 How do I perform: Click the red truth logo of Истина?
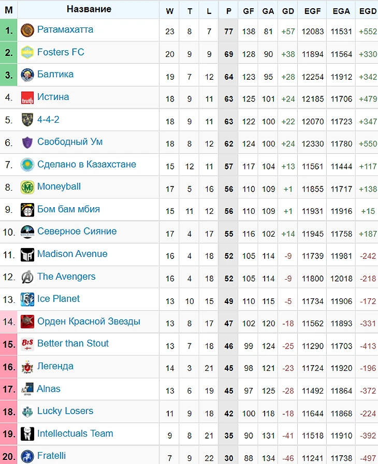click(x=27, y=98)
